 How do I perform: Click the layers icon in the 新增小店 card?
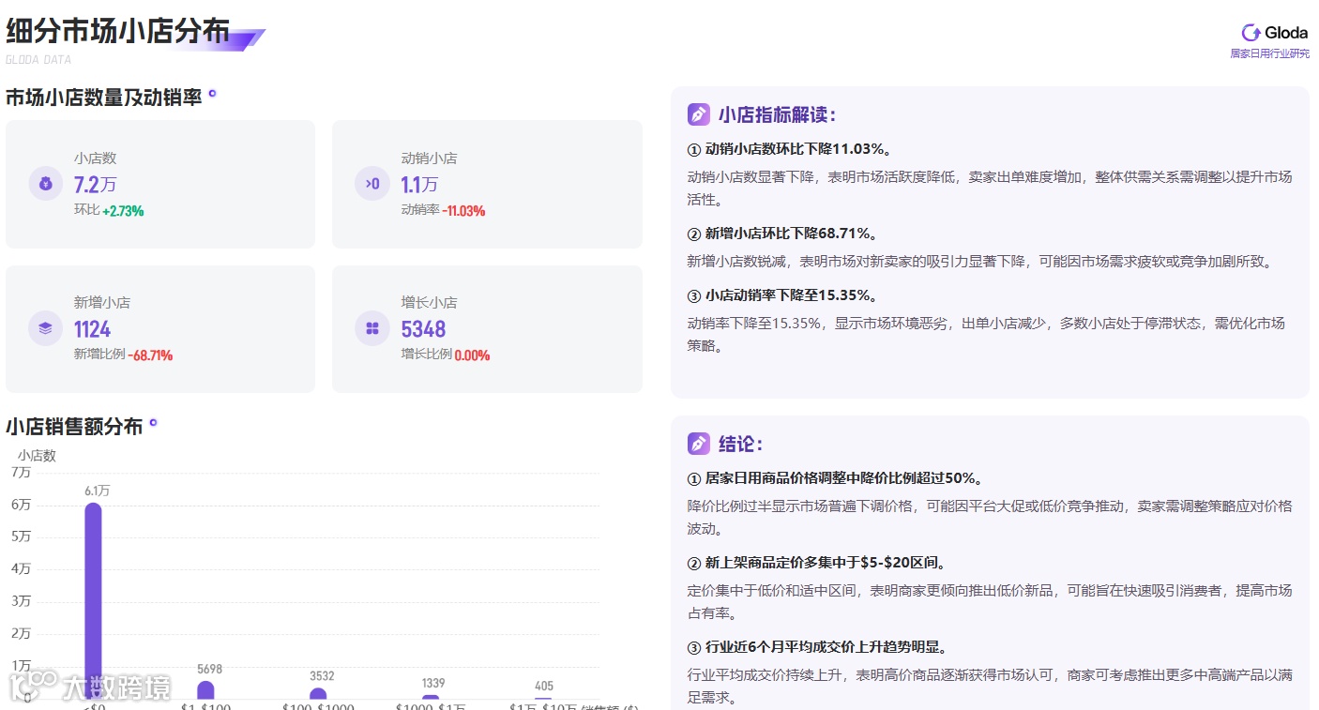pyautogui.click(x=46, y=328)
